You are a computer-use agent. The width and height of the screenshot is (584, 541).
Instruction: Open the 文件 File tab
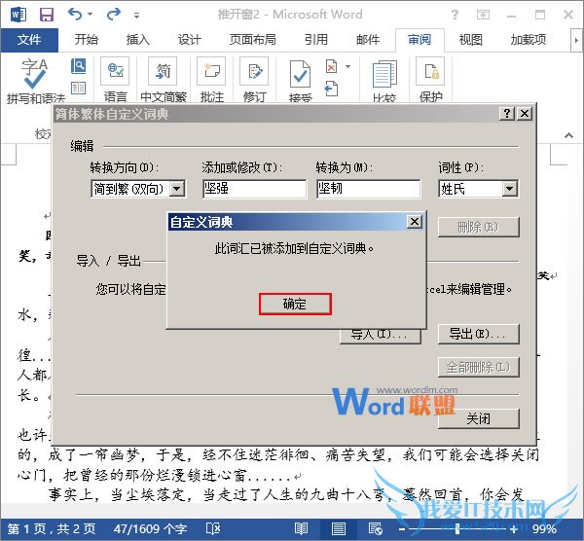click(29, 40)
